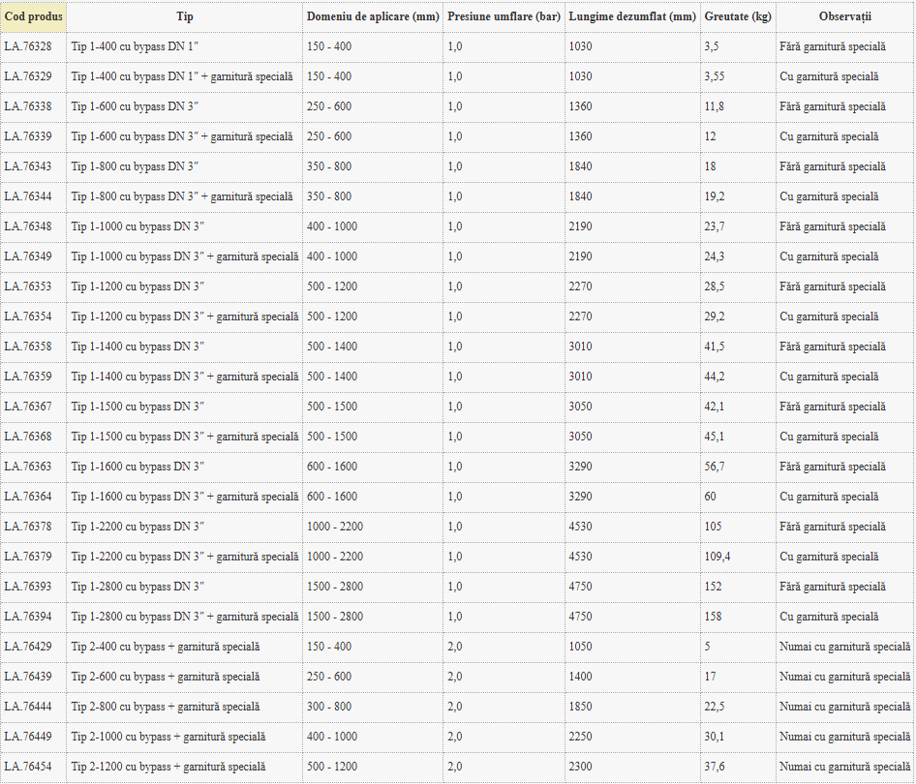Viewport: 916px width, 784px height.
Task: Click 'Tip 1-2200 cu bypass DN 3″ + garnitură specială'
Action: pos(185,557)
